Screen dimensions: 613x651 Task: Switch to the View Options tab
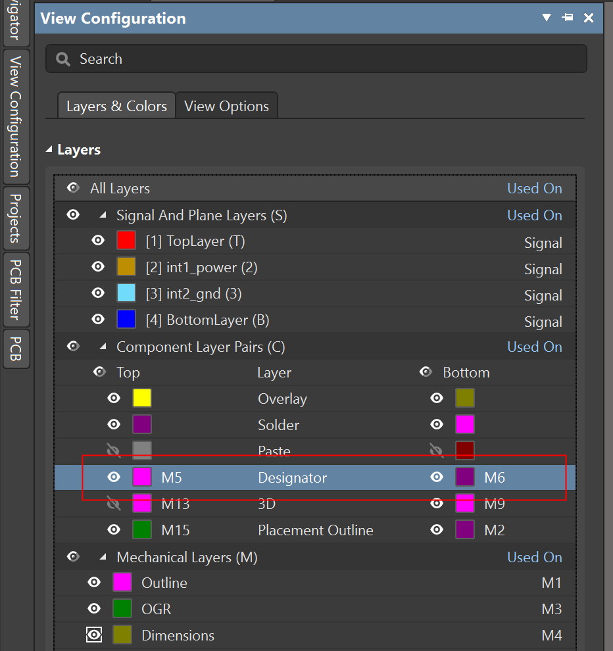(x=226, y=105)
